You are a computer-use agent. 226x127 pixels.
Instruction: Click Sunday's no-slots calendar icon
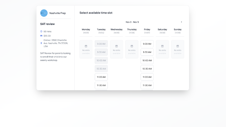(178, 46)
